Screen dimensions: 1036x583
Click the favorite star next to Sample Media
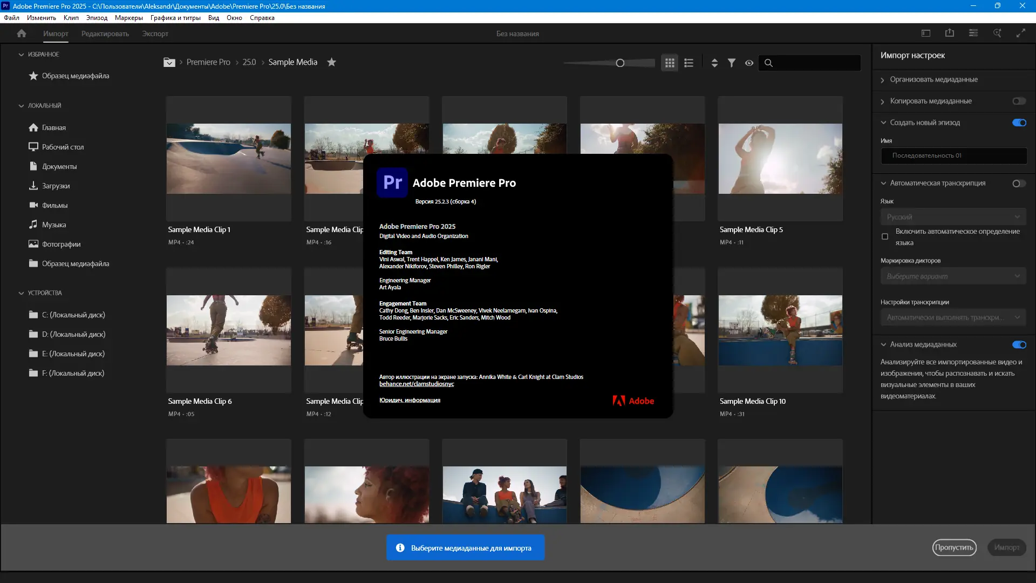click(x=332, y=62)
